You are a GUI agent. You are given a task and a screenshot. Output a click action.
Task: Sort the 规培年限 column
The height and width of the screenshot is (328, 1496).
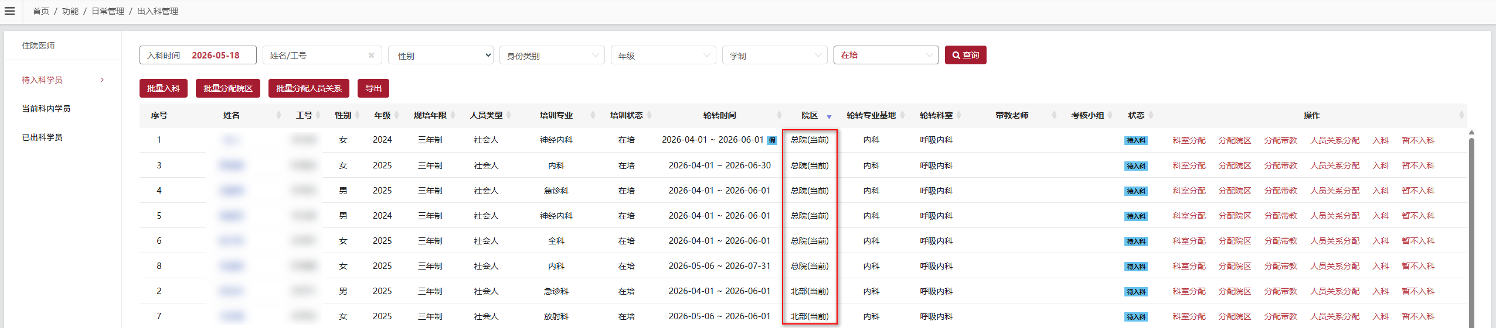(453, 115)
